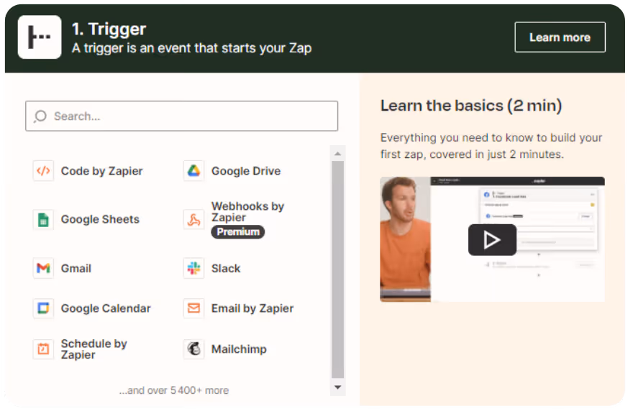This screenshot has height=411, width=633.
Task: Choose the Code by Zapier label
Action: point(101,171)
